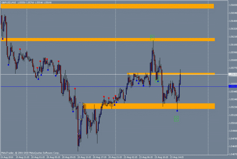This screenshot has height=159, width=237.
Task: Click the 23 Aug 02:15 time label
Action: click(x=130, y=157)
